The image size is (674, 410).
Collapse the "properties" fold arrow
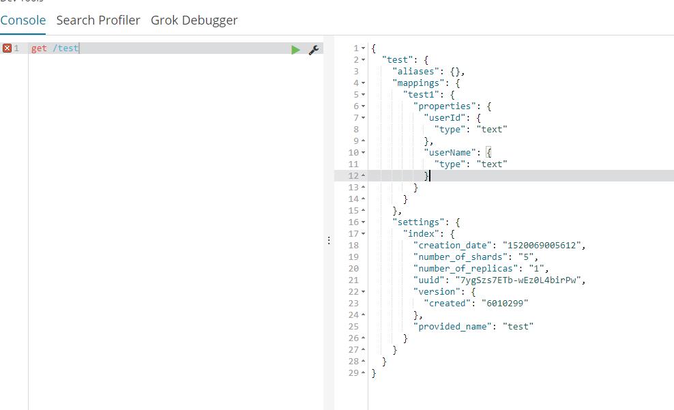point(363,106)
